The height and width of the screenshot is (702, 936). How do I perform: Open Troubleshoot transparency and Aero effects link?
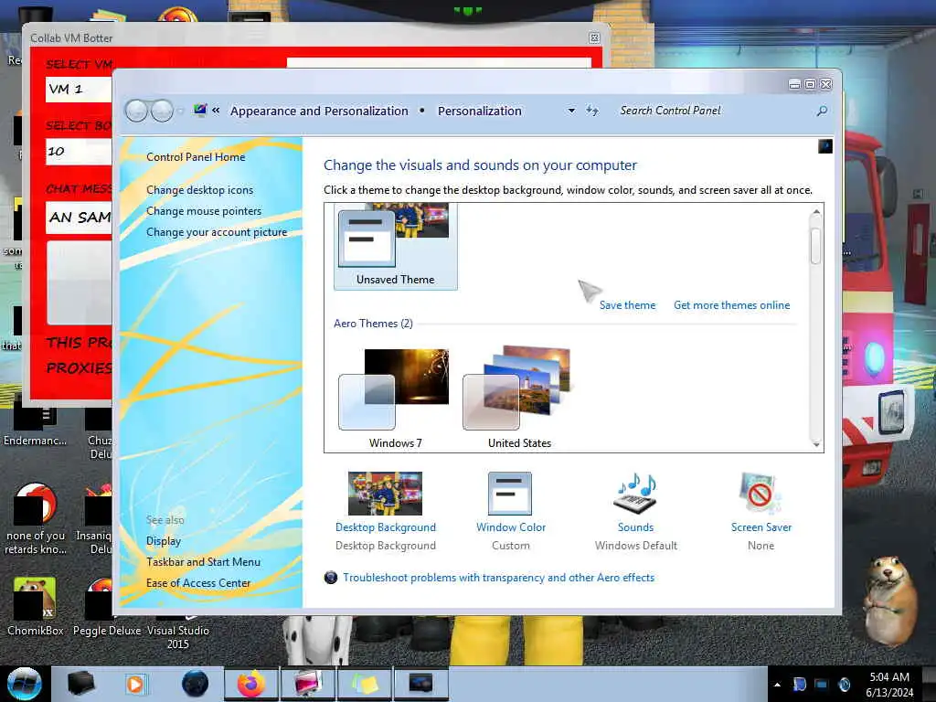498,578
